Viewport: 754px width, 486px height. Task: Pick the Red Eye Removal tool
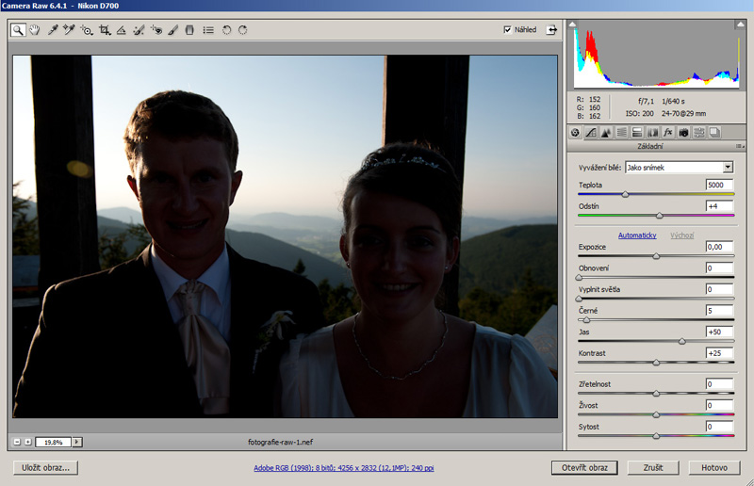(x=156, y=30)
